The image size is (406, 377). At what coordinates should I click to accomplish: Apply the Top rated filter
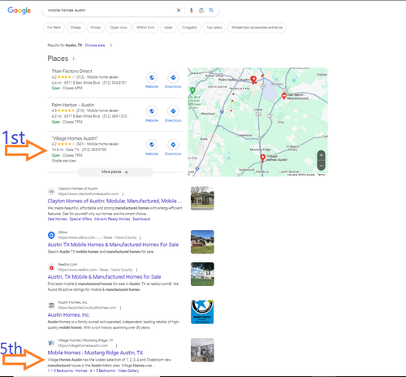pyautogui.click(x=214, y=28)
